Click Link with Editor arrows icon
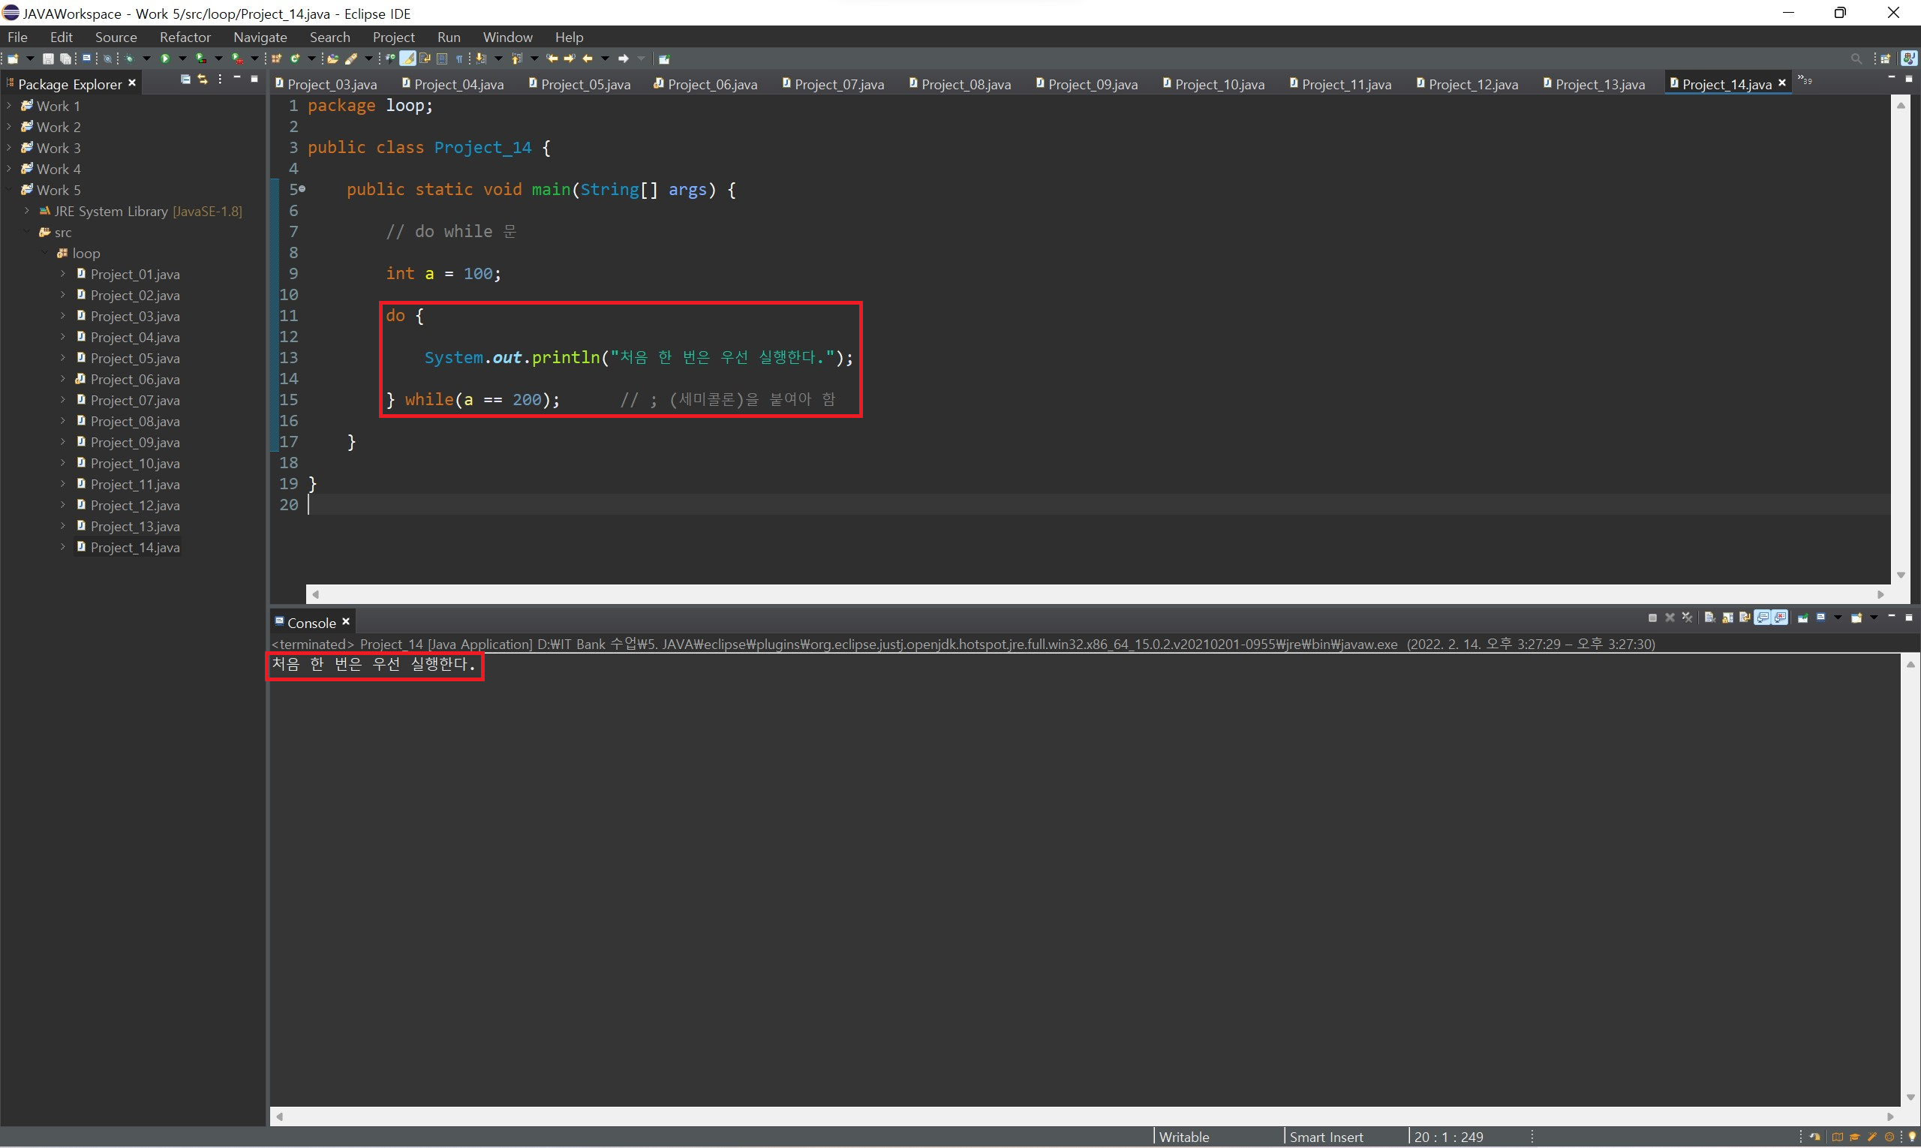 pos(203,80)
